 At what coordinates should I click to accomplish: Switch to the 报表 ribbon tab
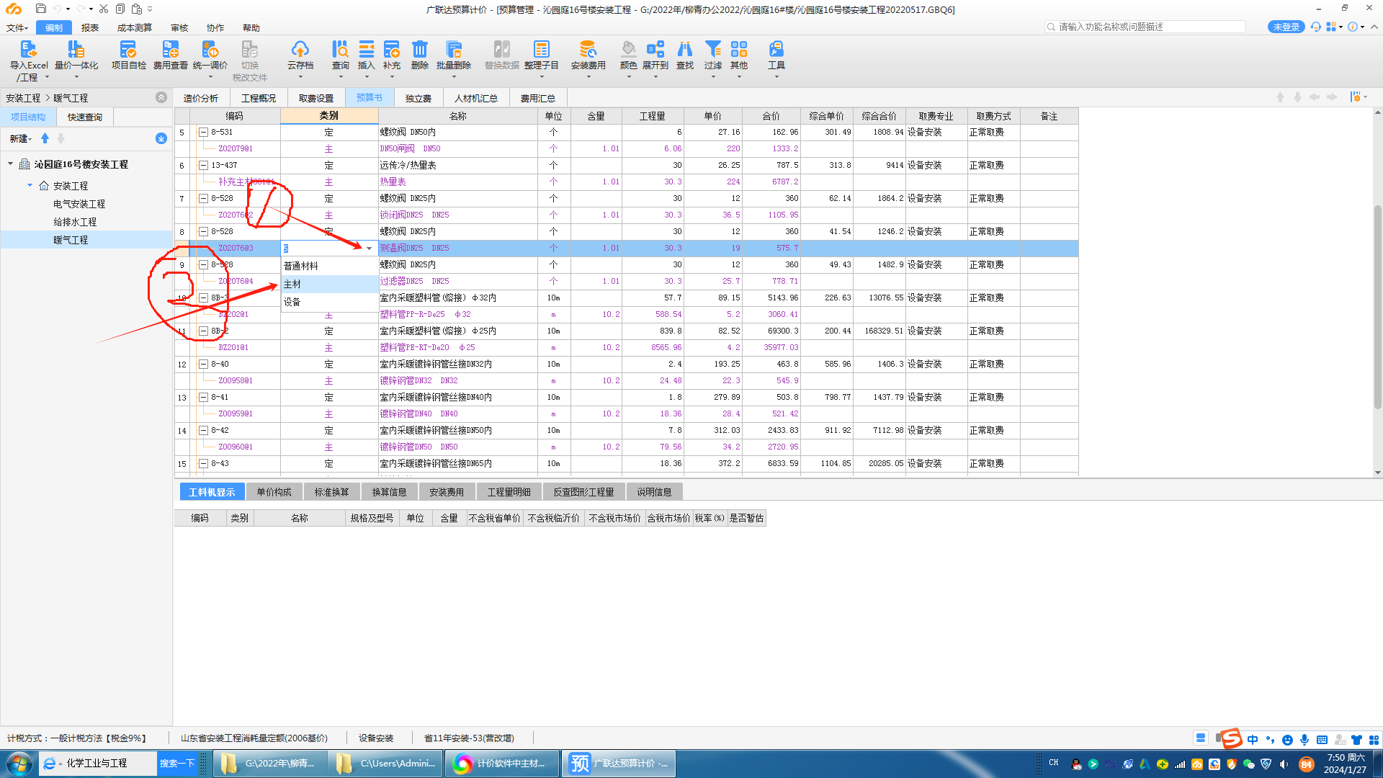[x=90, y=27]
